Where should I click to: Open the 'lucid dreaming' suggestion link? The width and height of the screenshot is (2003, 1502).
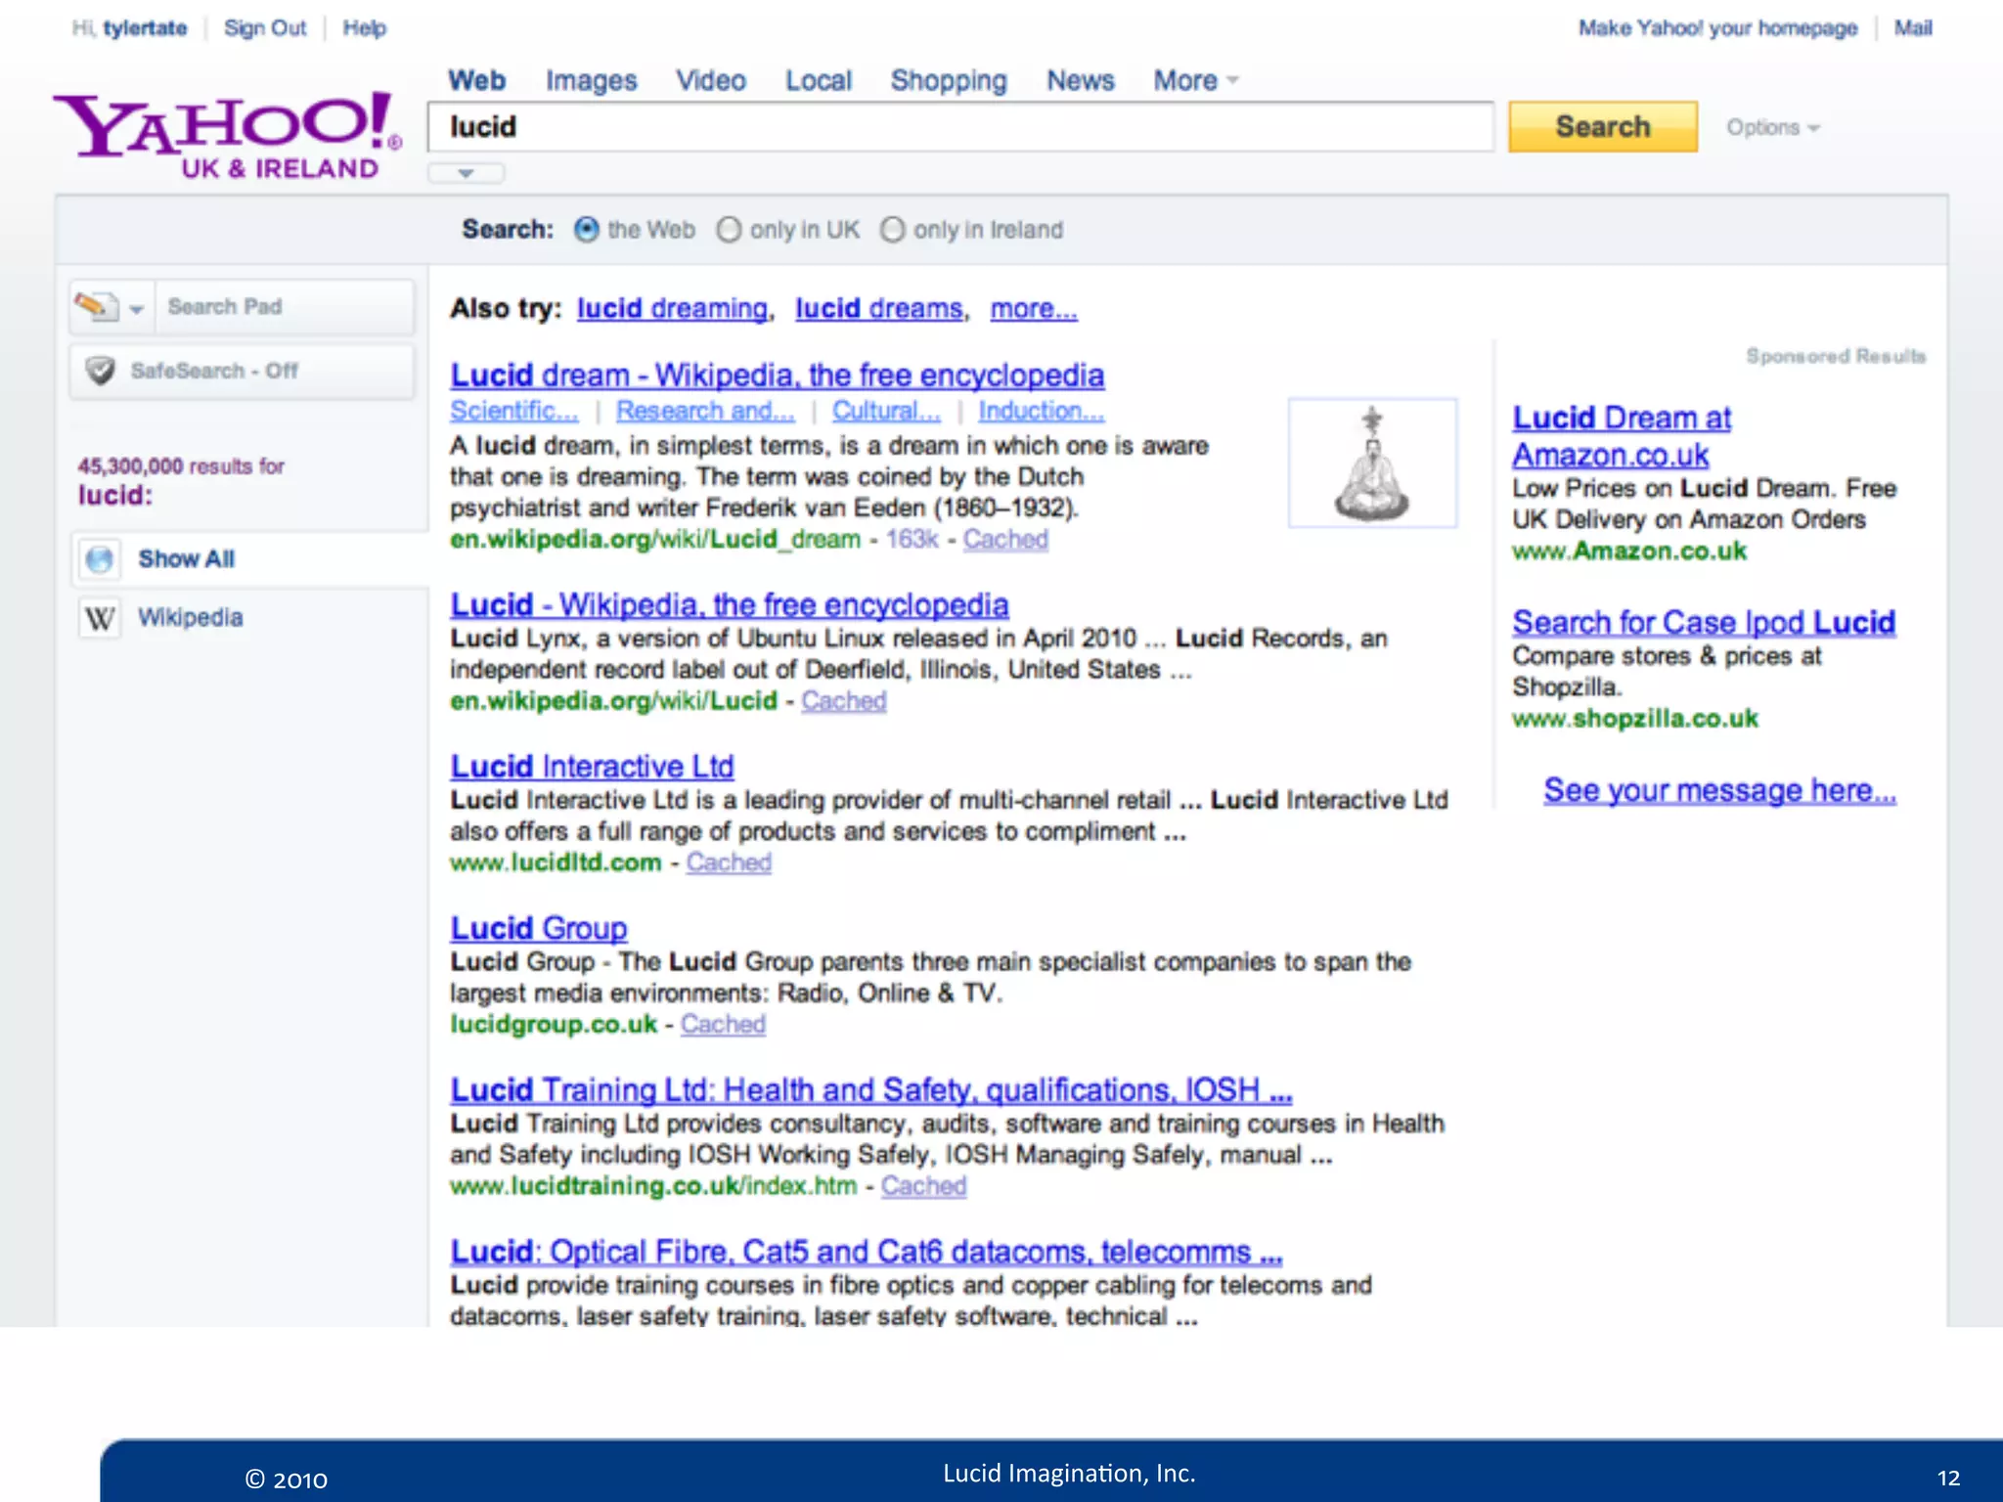point(672,309)
